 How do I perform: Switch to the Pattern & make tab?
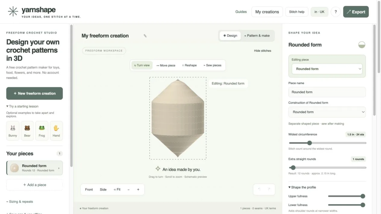[257, 36]
